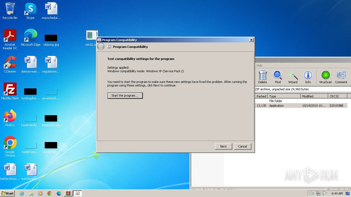The image size is (351, 197).
Task: Sort by the Packed column header
Action: pyautogui.click(x=261, y=96)
